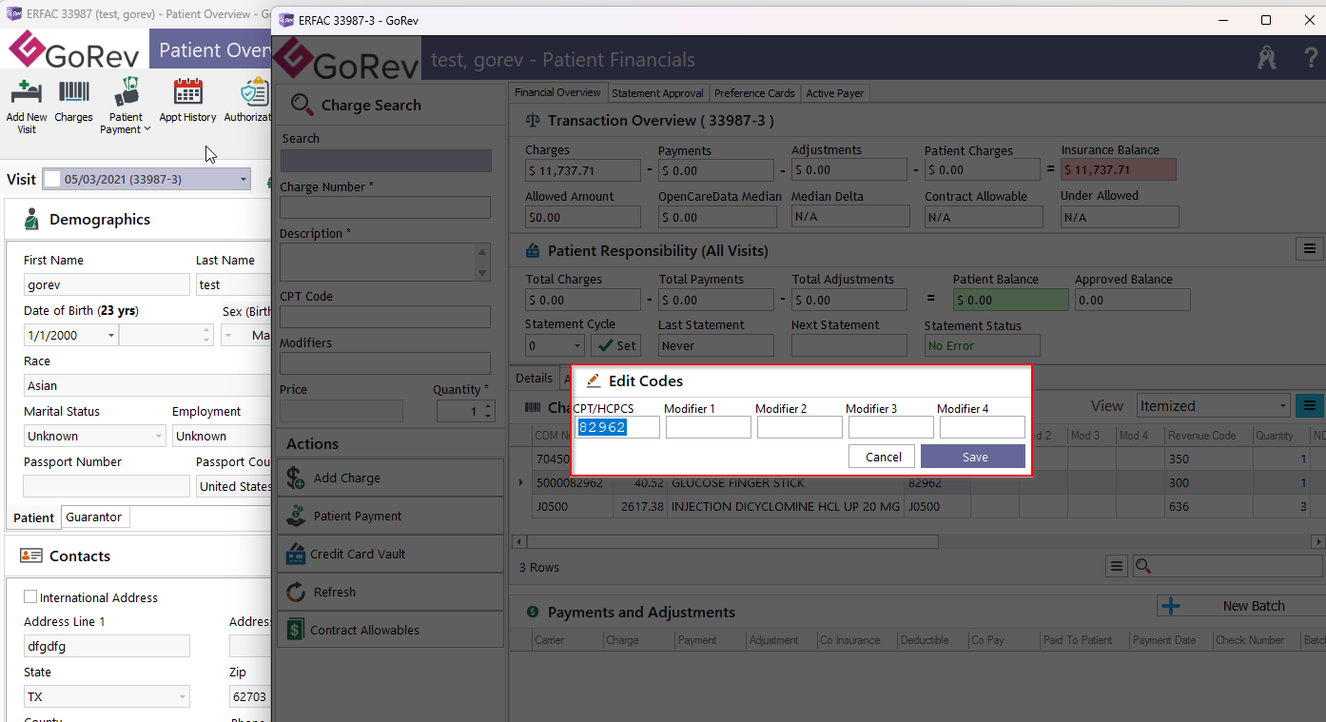Open Charges barcode icon in Patient Overview
1326x722 pixels.
[x=73, y=93]
